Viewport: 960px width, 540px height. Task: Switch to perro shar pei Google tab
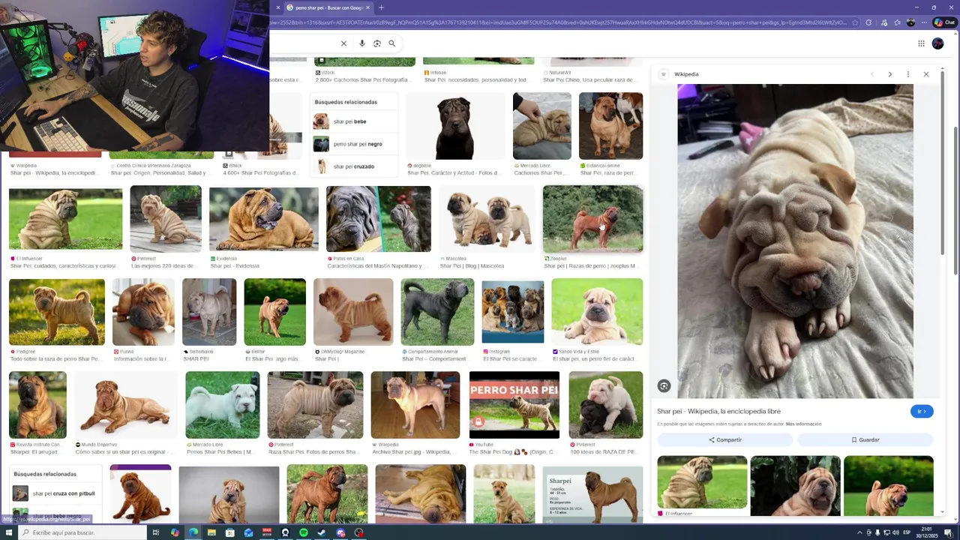click(328, 7)
